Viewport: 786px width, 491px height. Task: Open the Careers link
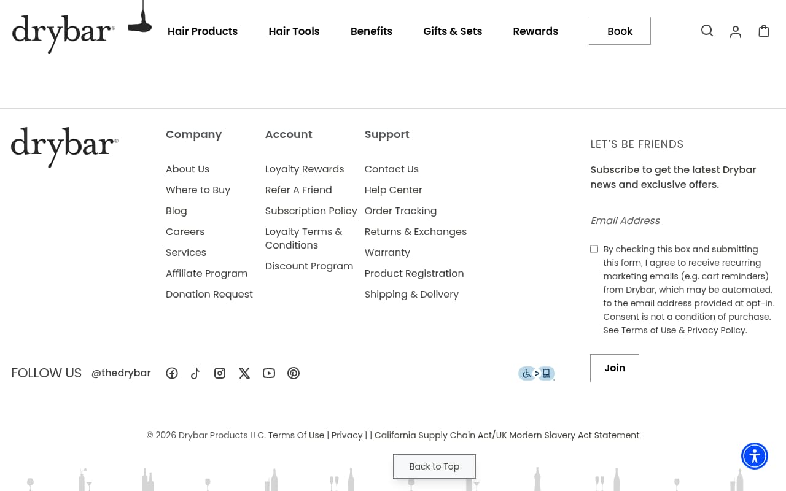pos(185,232)
